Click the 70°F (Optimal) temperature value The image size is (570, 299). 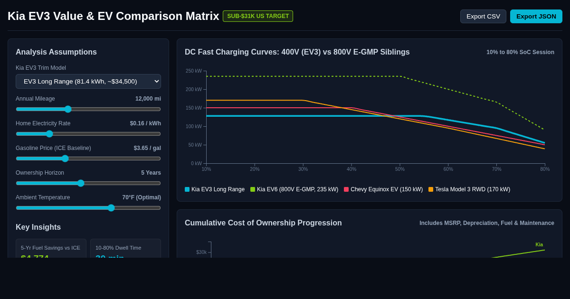pyautogui.click(x=142, y=197)
